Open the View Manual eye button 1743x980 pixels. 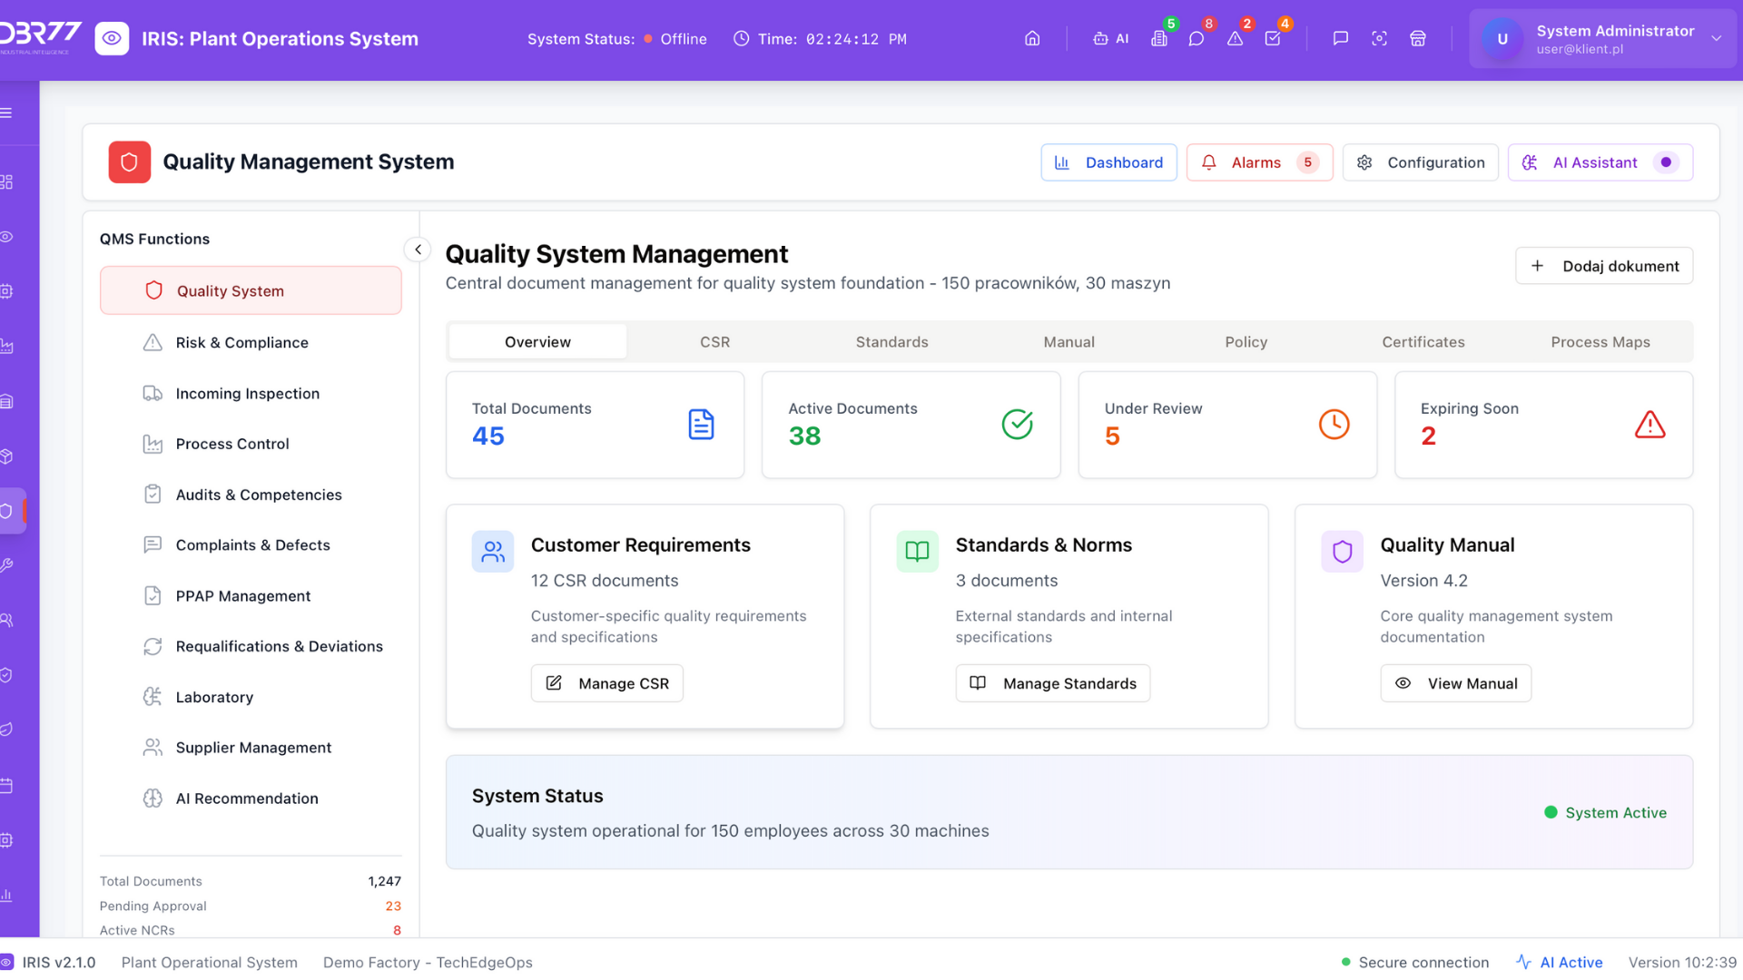point(1455,683)
